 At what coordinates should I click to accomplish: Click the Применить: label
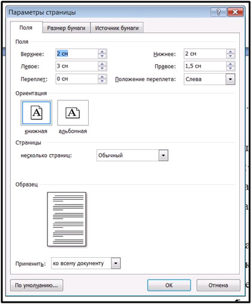tap(31, 264)
